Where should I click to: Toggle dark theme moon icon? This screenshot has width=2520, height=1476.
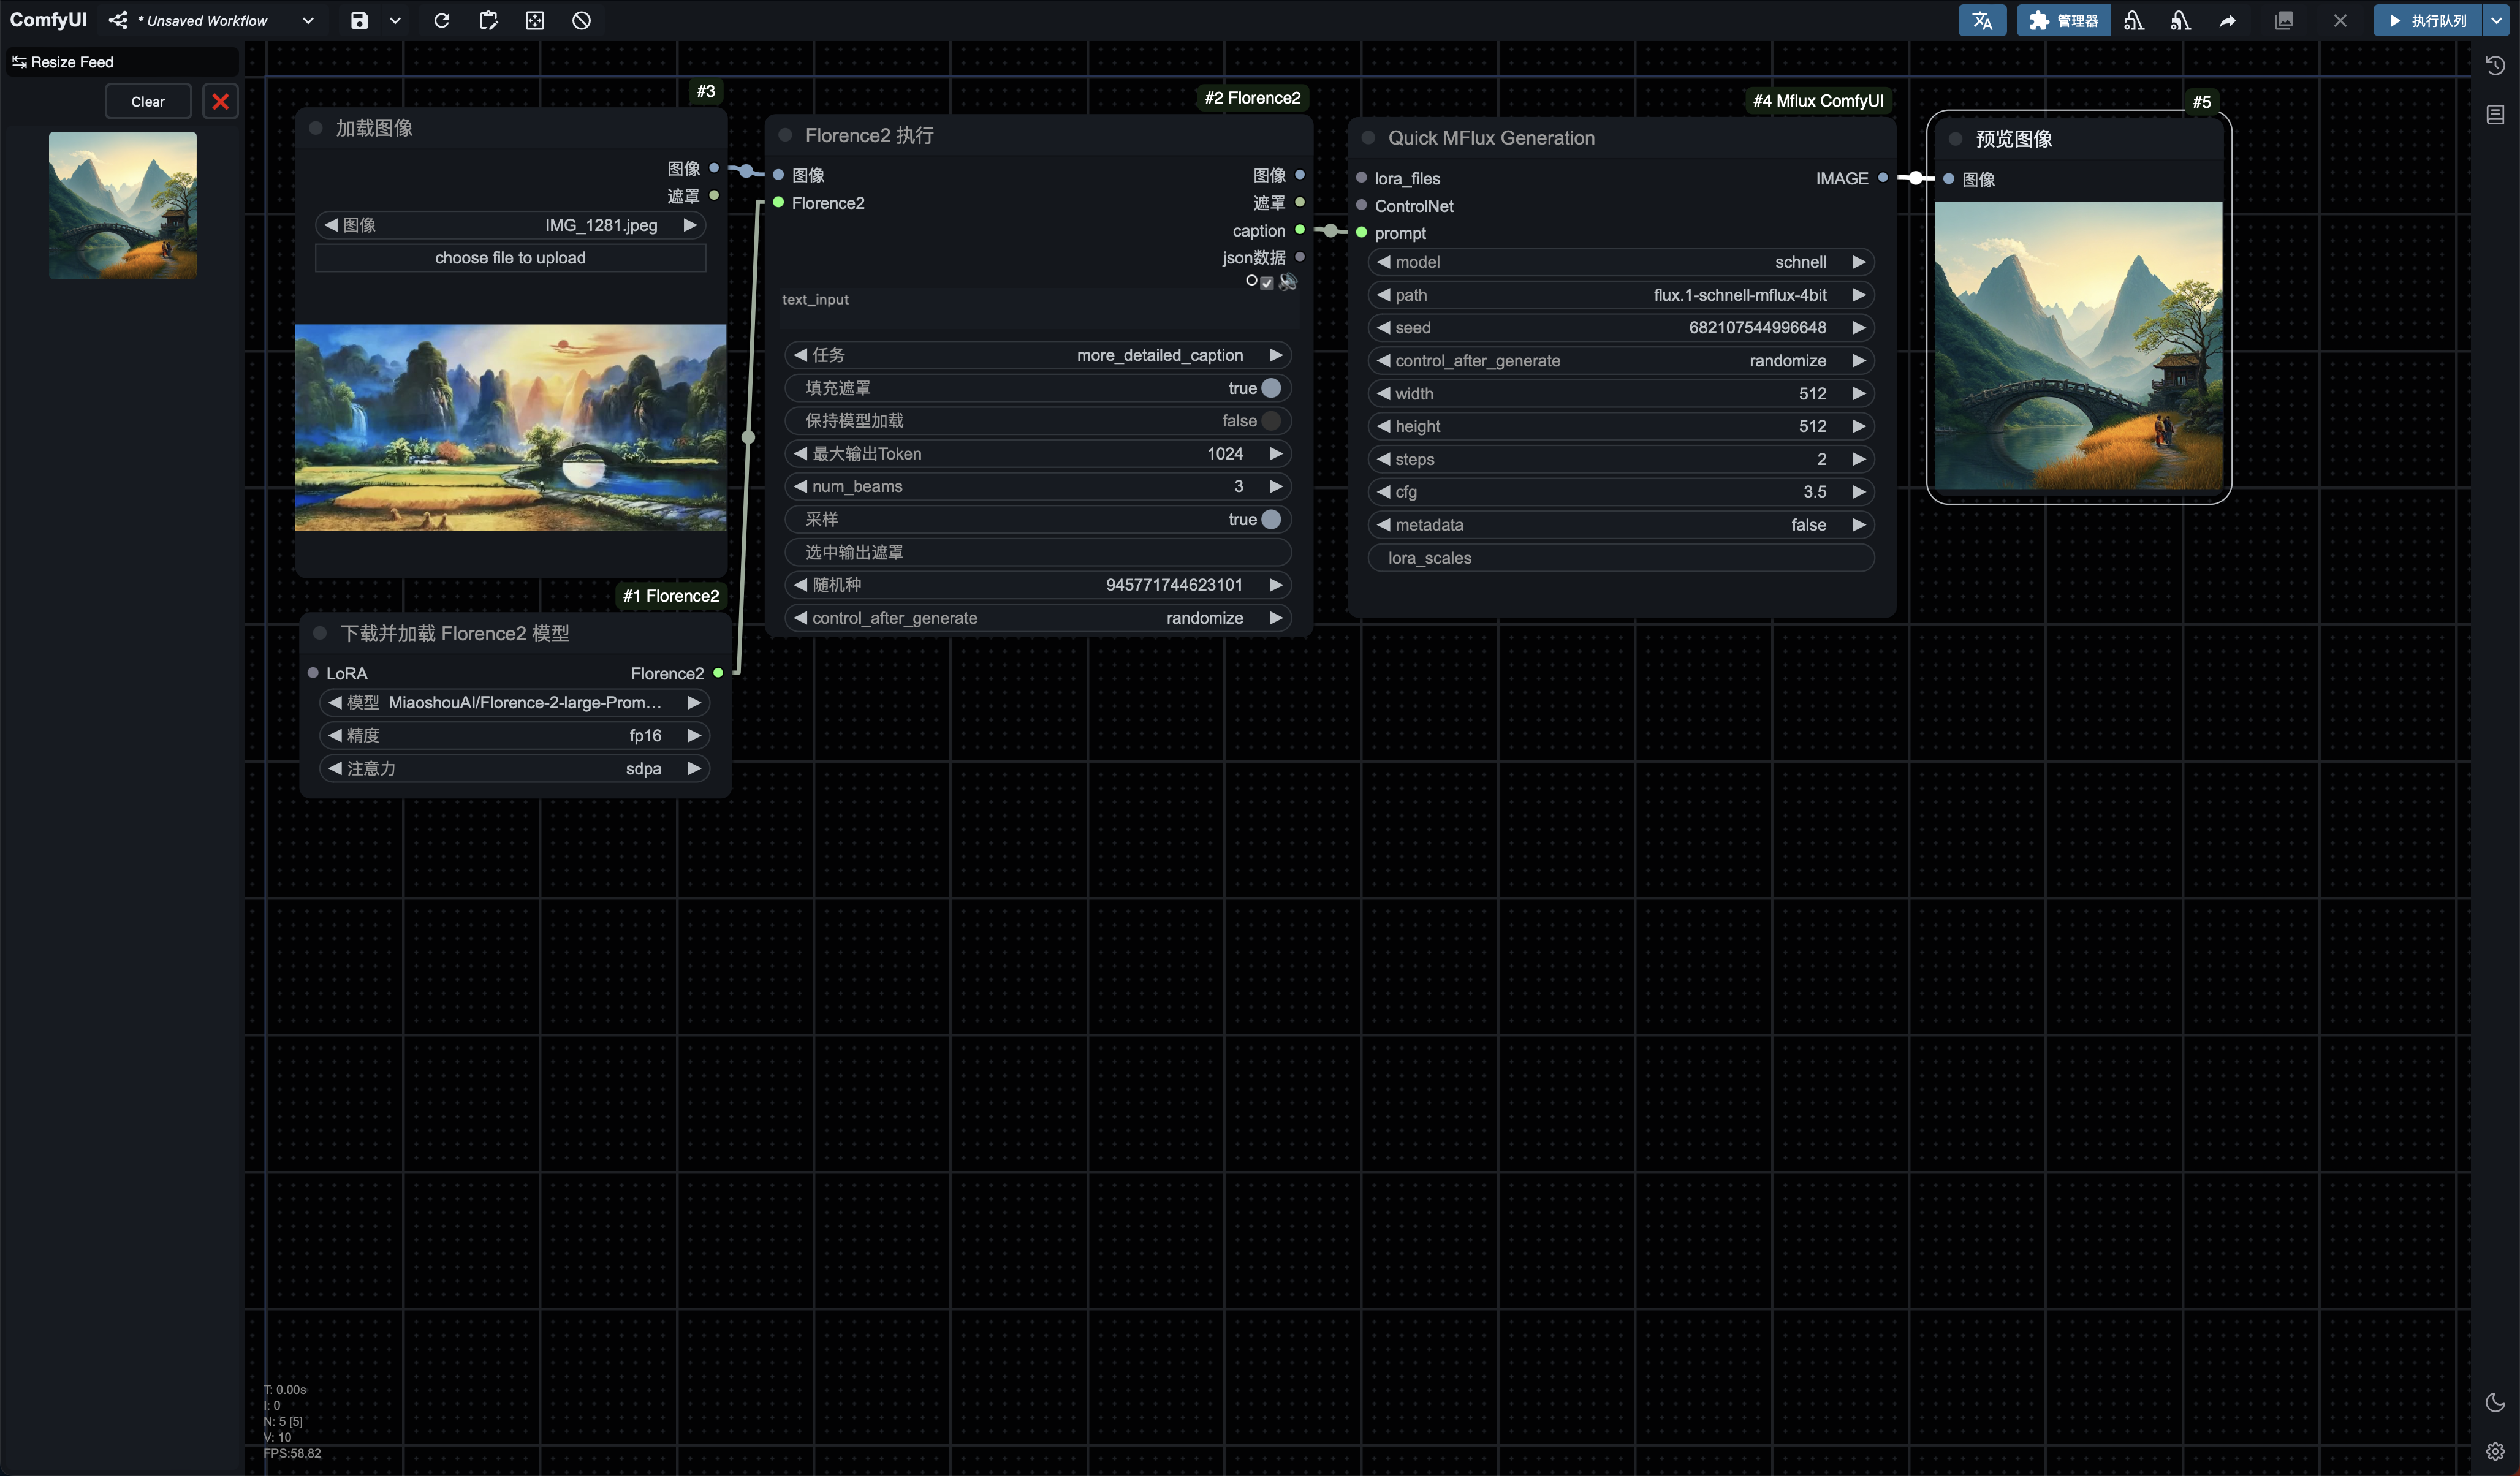tap(2495, 1402)
